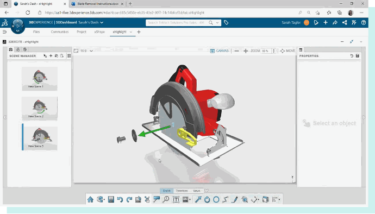Click the update scene camera icon
Image resolution: width=375 pixels, height=214 pixels.
click(57, 56)
